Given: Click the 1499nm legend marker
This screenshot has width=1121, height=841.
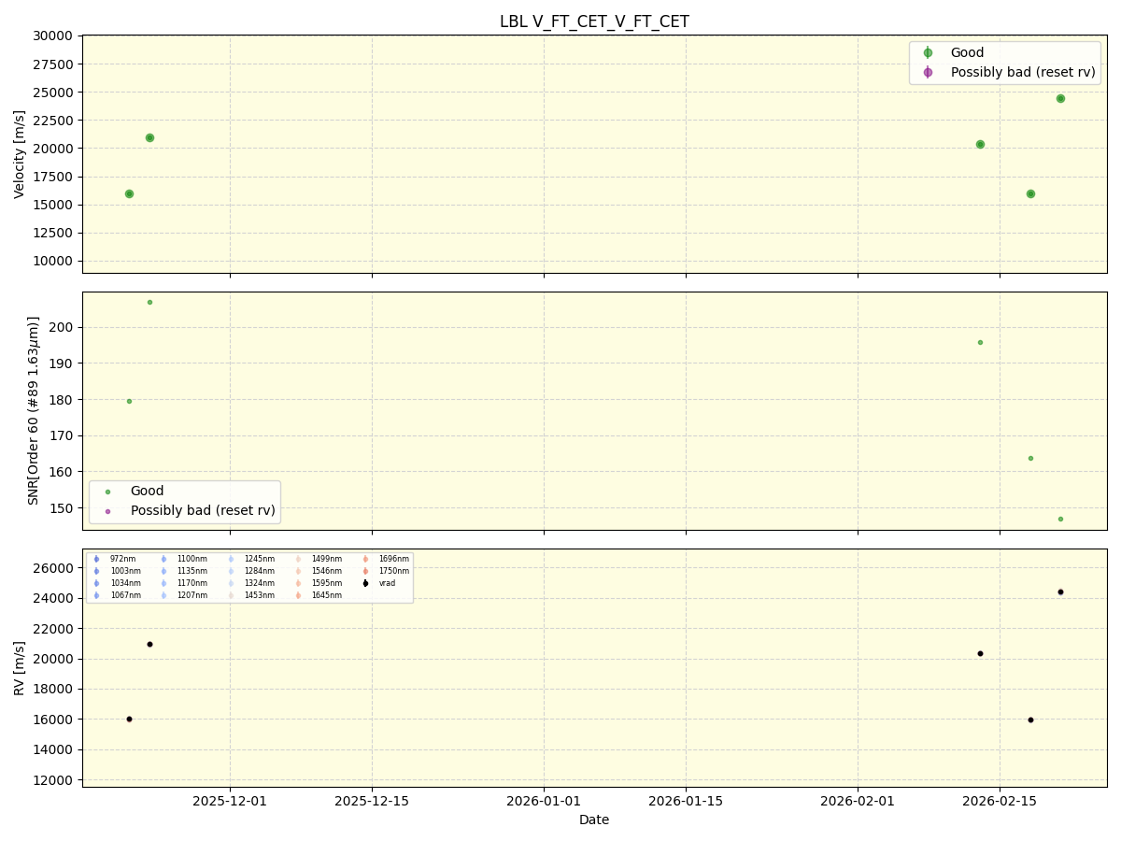Looking at the screenshot, I should [x=298, y=559].
